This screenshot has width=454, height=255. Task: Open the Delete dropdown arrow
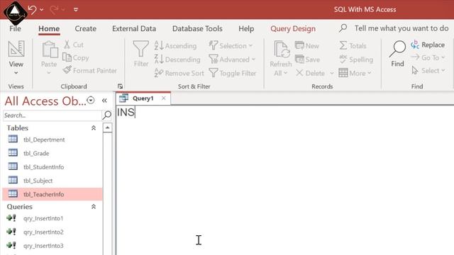[332, 73]
